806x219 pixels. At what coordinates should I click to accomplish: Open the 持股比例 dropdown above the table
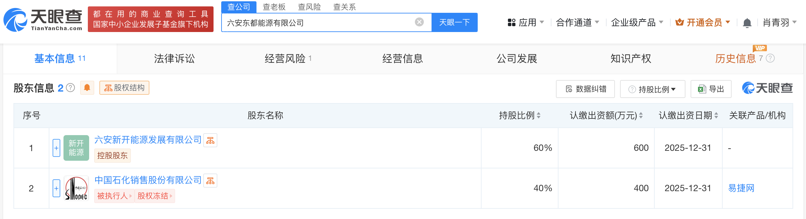pyautogui.click(x=652, y=89)
